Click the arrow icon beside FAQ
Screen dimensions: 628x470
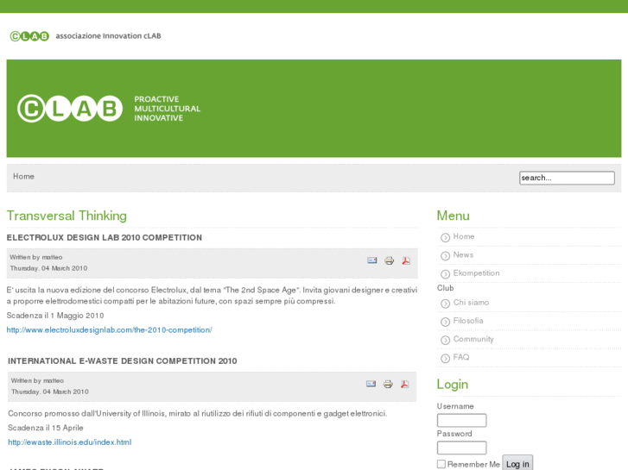[446, 359]
